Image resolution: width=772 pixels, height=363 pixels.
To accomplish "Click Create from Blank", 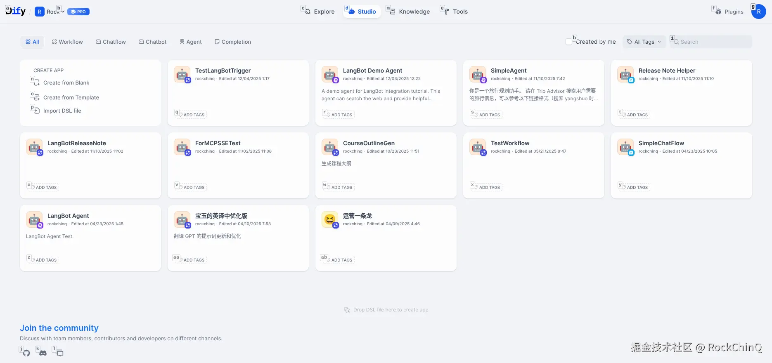I will click(66, 82).
